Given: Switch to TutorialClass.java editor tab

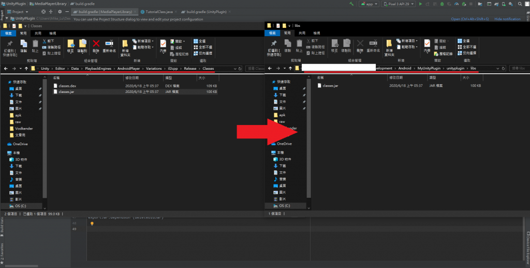Looking at the screenshot, I should (x=159, y=12).
